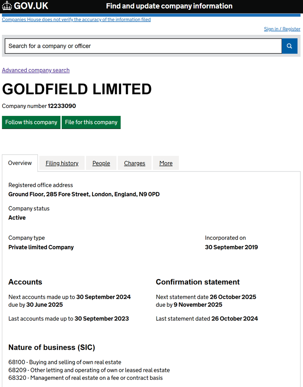Click the Follow this company button

click(31, 122)
